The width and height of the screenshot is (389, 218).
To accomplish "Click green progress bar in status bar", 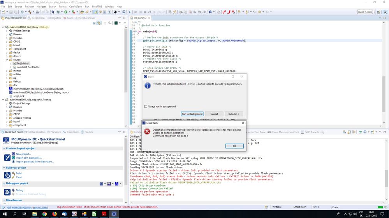I will (380, 208).
